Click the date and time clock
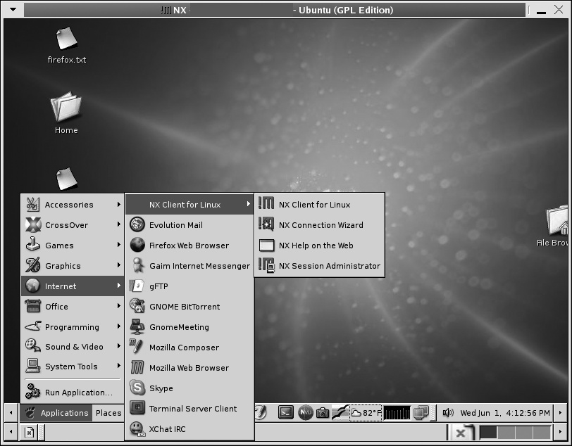The image size is (572, 446). (505, 413)
